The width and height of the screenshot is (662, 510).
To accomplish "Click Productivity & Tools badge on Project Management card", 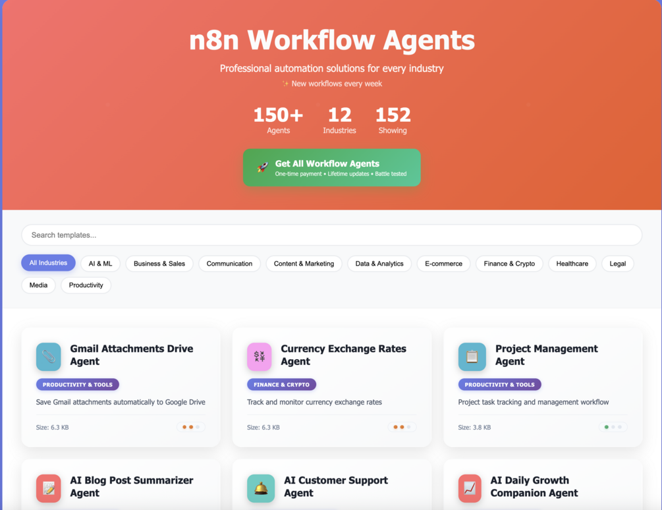I will [x=500, y=385].
